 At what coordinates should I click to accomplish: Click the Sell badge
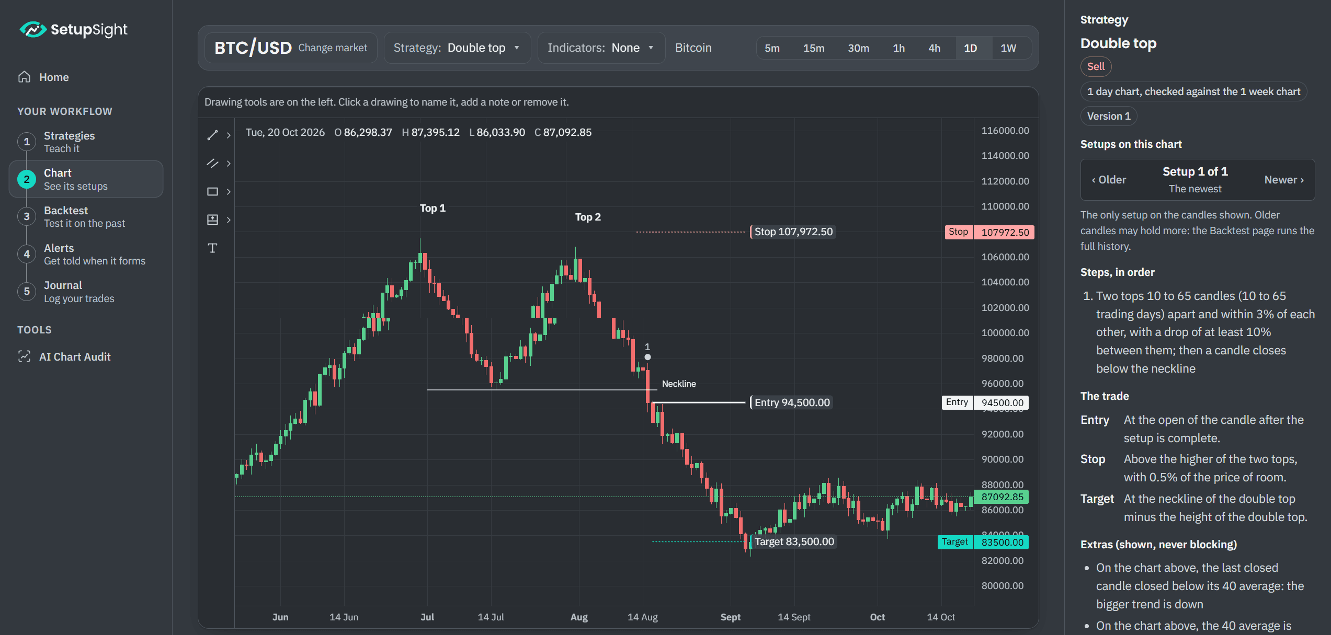click(1096, 66)
